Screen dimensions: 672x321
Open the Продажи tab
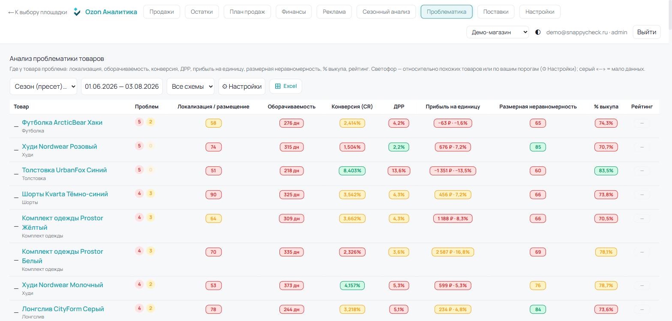pos(162,12)
